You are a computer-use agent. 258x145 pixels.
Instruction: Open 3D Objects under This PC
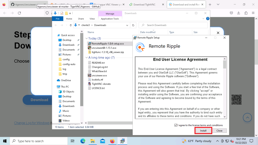68,92
